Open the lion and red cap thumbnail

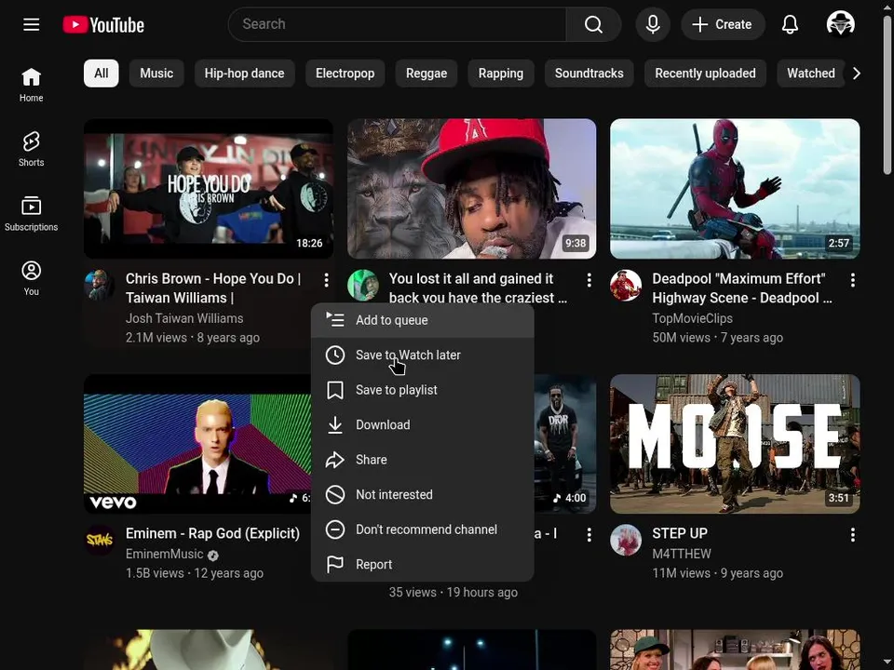tap(471, 189)
